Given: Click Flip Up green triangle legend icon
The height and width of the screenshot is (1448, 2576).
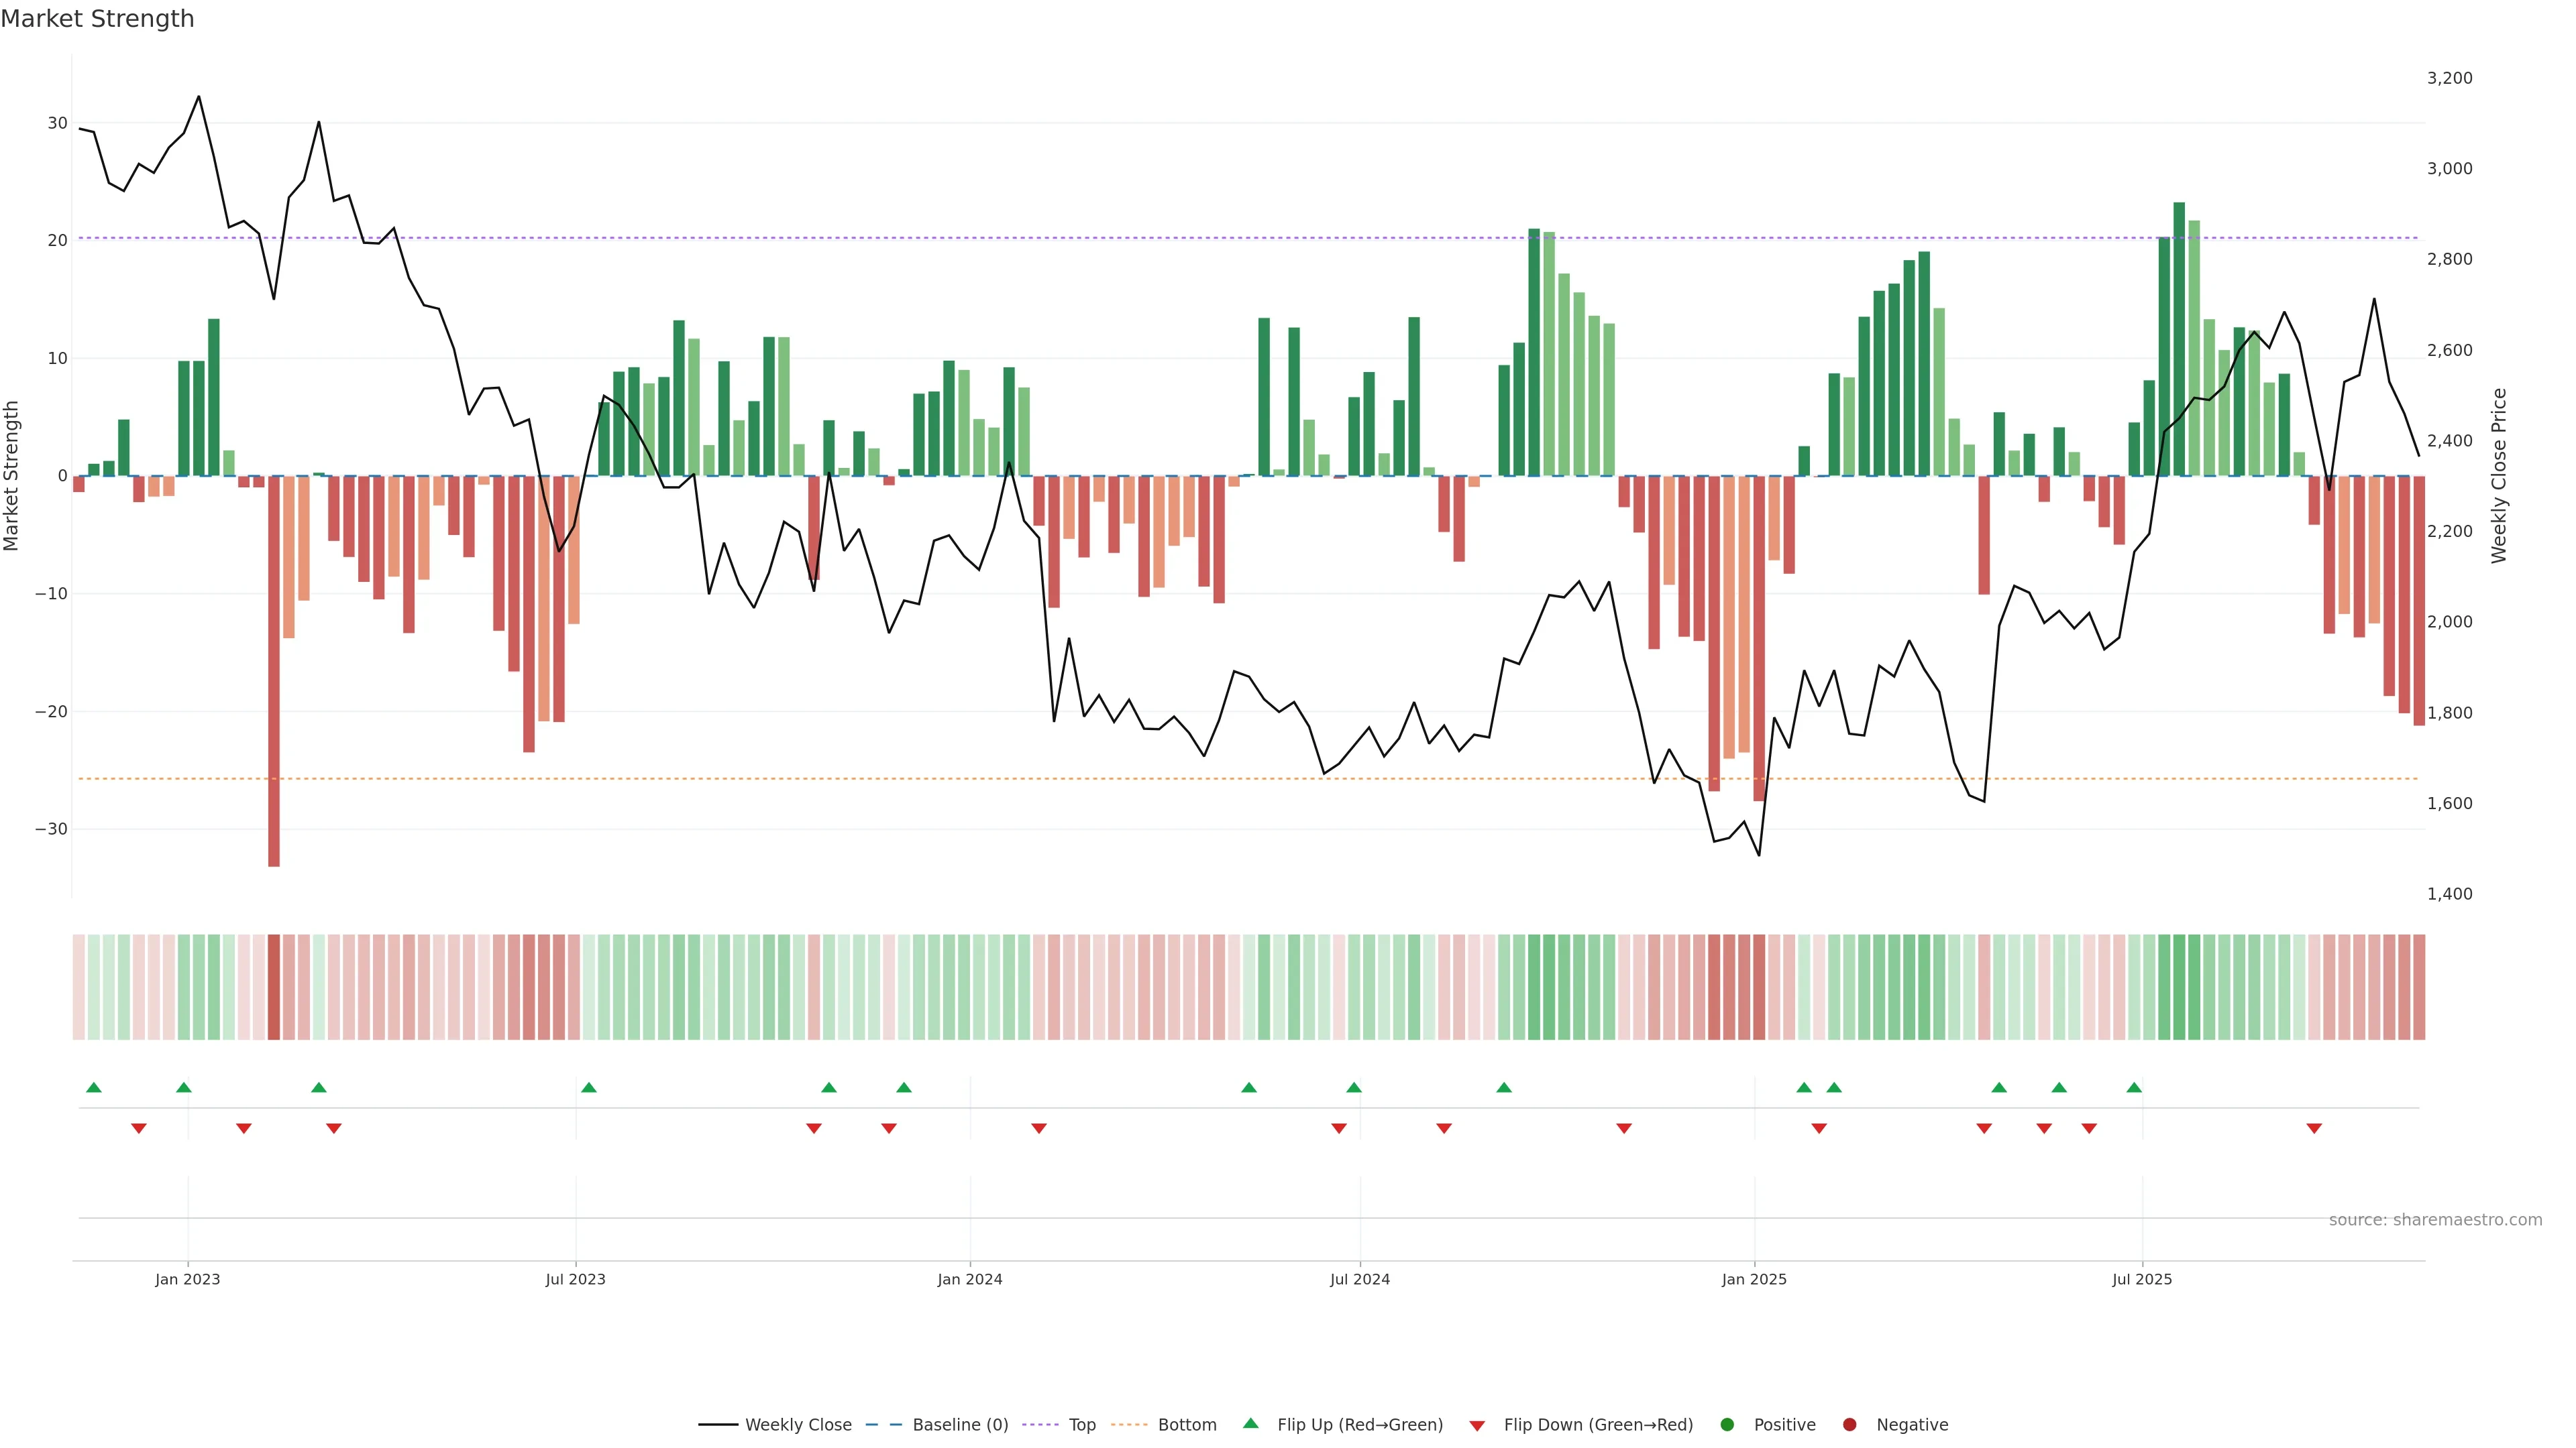Looking at the screenshot, I should 1250,1424.
